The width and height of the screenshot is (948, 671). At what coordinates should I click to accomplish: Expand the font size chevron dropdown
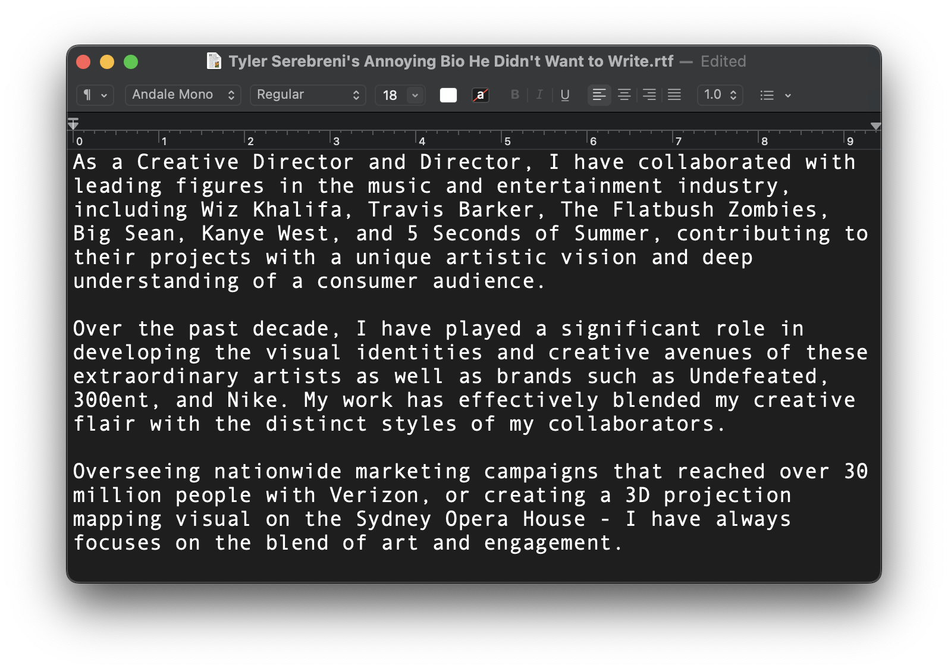[415, 95]
